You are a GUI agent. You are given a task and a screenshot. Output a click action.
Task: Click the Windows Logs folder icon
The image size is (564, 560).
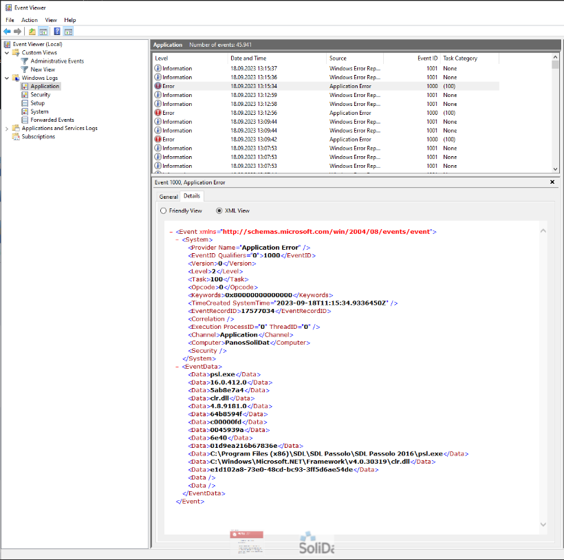pyautogui.click(x=16, y=78)
